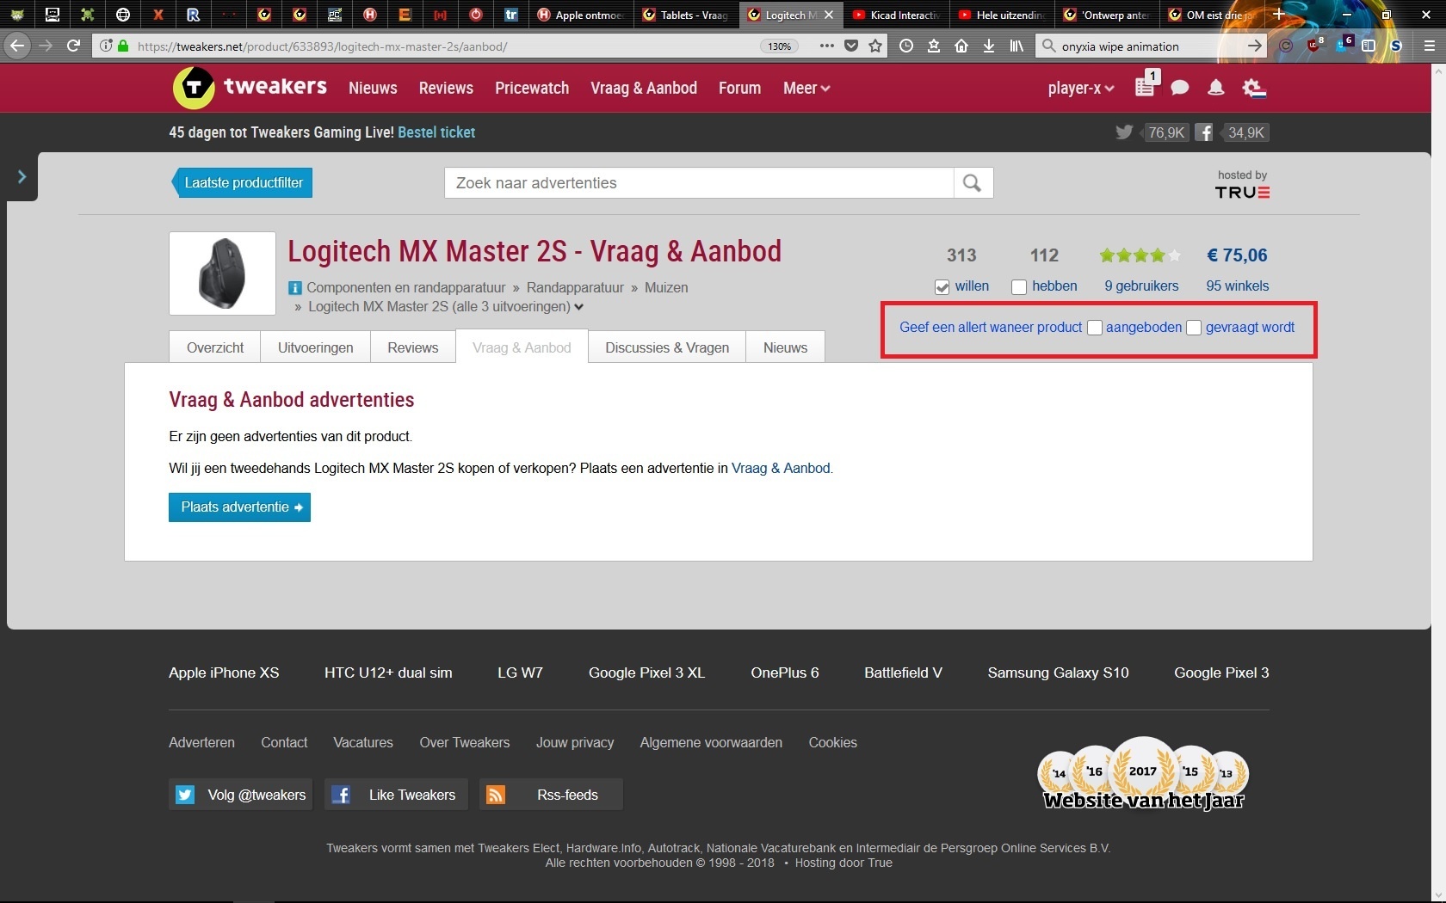Image resolution: width=1446 pixels, height=903 pixels.
Task: Click the 'Laatste productfilter' button
Action: [243, 182]
